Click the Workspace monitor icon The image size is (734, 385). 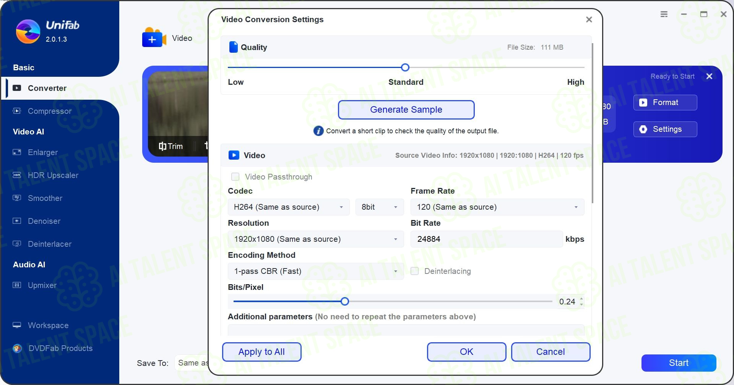pyautogui.click(x=17, y=325)
